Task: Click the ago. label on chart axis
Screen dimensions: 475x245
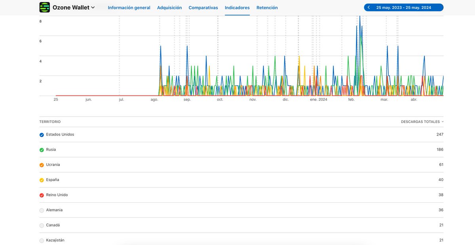Action: tap(154, 100)
